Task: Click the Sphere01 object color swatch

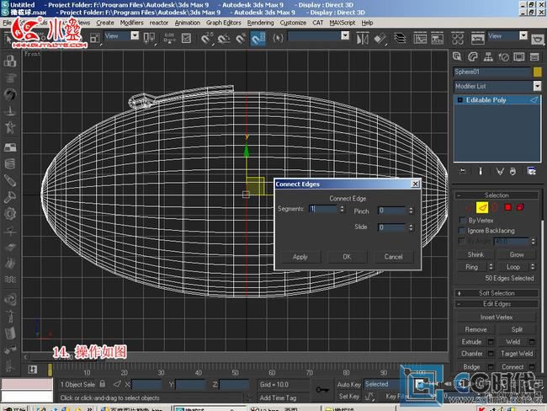Action: pyautogui.click(x=537, y=72)
